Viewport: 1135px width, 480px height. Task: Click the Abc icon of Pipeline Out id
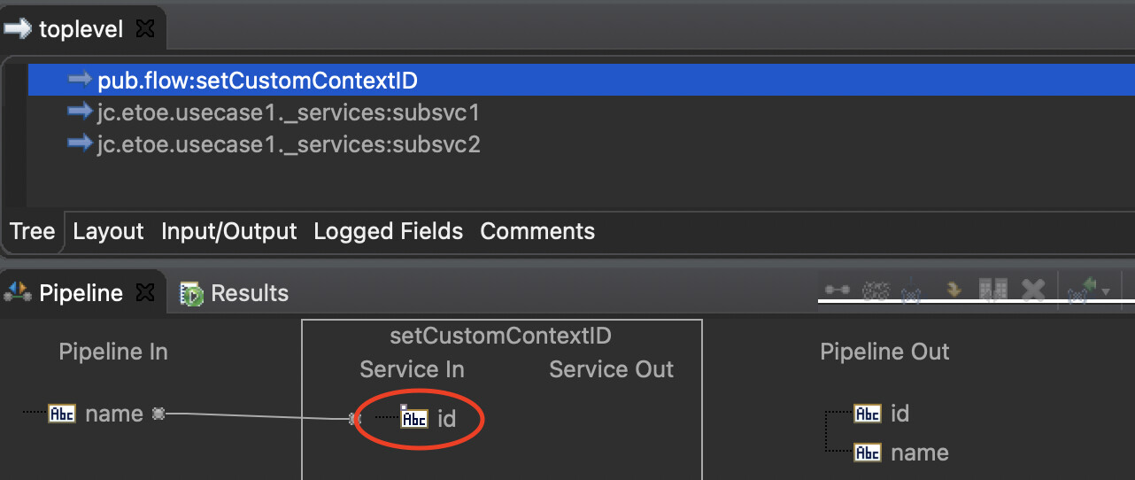coord(868,414)
